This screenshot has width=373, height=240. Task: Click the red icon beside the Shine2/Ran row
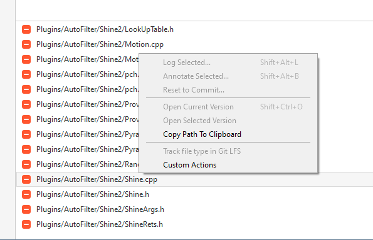click(x=26, y=164)
